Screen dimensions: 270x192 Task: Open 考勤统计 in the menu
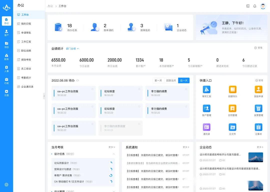coord(29,78)
